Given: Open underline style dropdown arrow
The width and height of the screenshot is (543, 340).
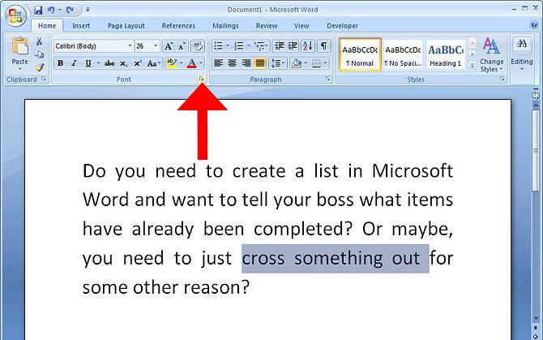Looking at the screenshot, I should tap(98, 63).
